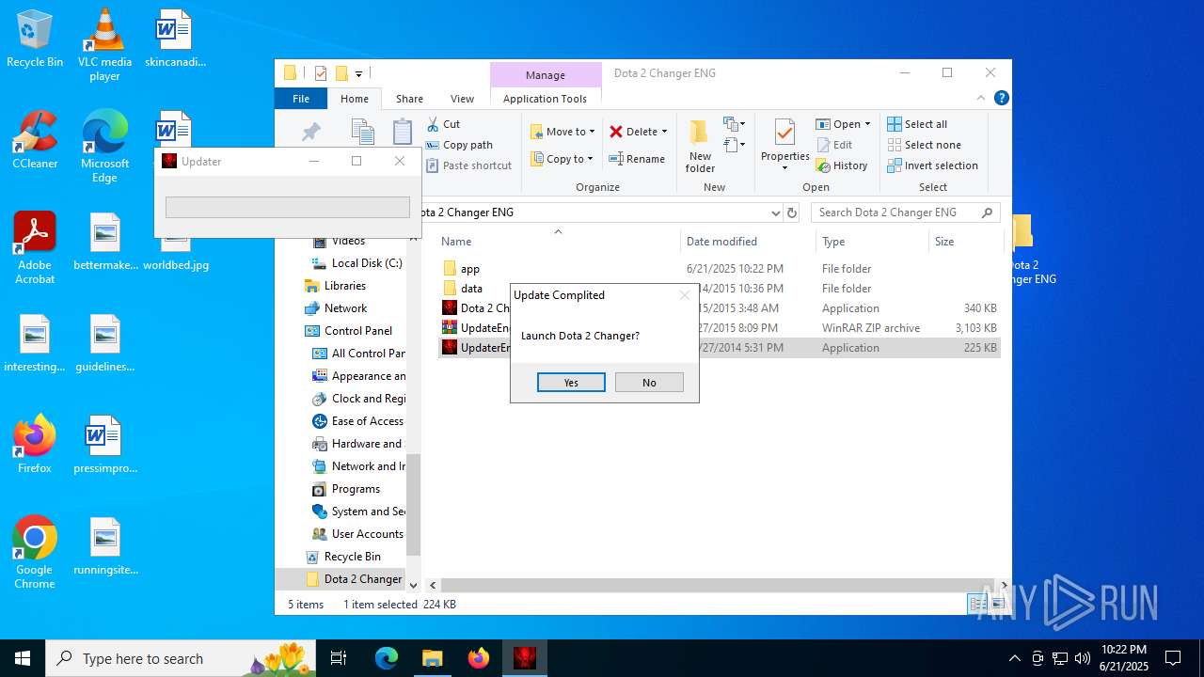Select User Accounts in navigation pane
Screen dimensions: 1204x677
[358, 534]
